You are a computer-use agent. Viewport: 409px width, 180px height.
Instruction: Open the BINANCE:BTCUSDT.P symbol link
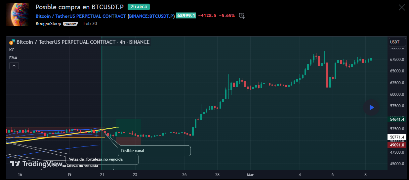coord(151,16)
